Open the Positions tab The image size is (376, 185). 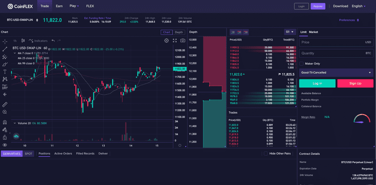pyautogui.click(x=44, y=154)
